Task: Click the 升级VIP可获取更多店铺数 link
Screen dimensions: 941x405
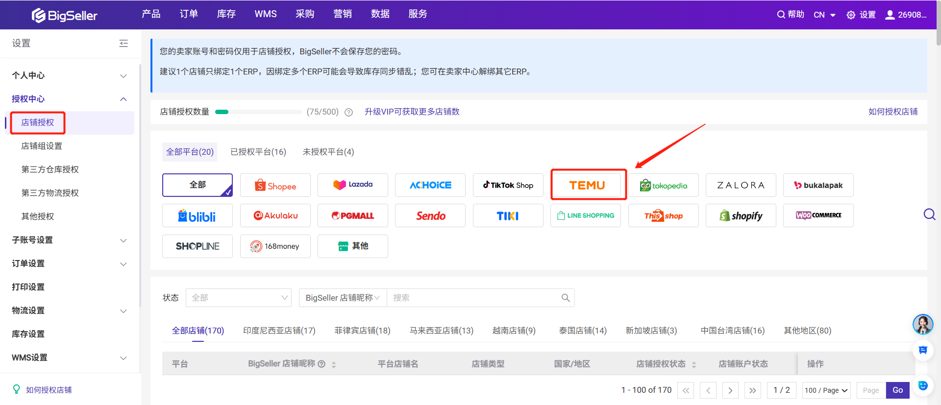Action: coord(412,112)
